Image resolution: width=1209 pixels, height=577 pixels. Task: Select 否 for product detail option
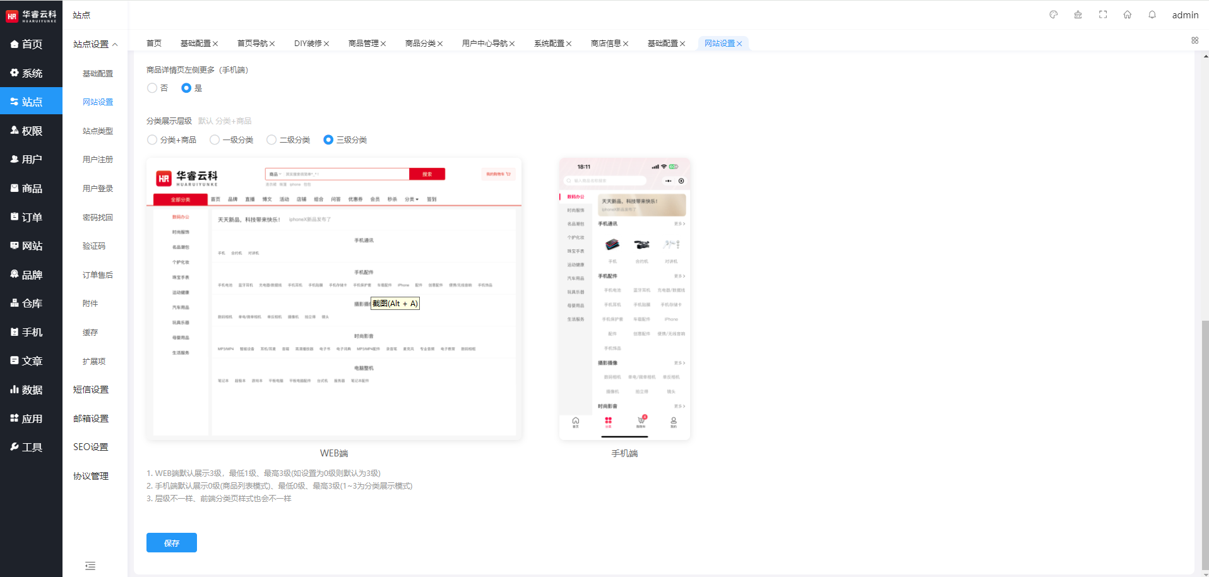(x=152, y=88)
